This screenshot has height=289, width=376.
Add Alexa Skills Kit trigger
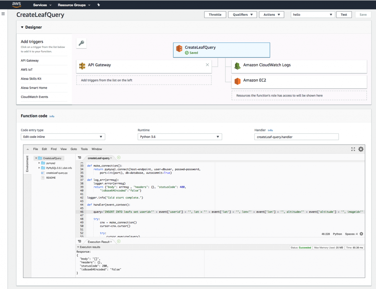tap(31, 79)
